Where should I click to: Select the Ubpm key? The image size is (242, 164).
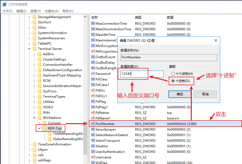pyautogui.click(x=43, y=150)
